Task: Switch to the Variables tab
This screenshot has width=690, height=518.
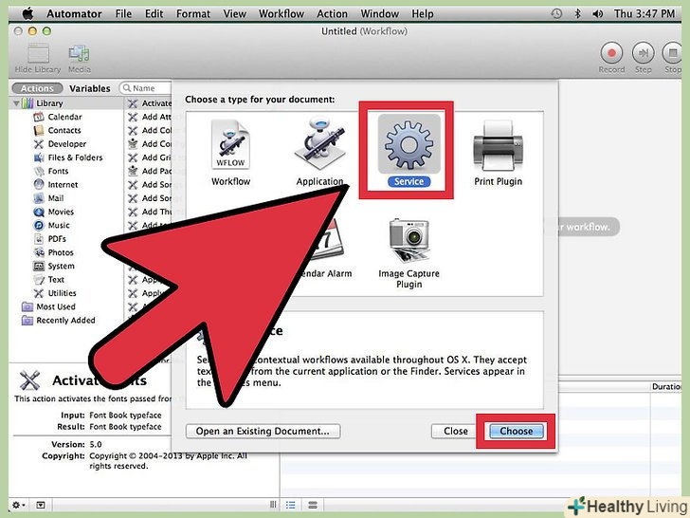Action: pyautogui.click(x=90, y=88)
